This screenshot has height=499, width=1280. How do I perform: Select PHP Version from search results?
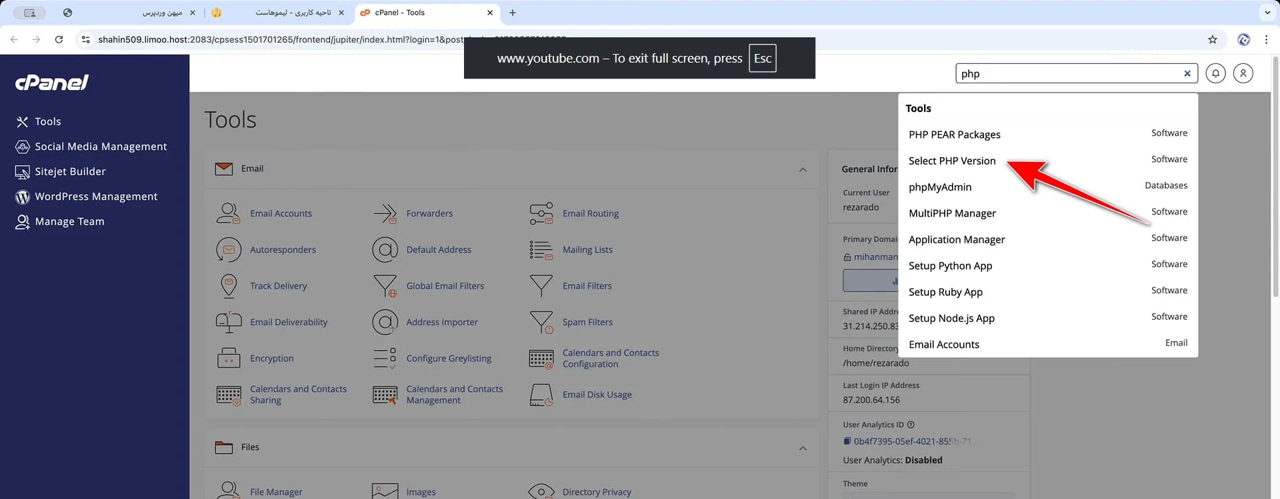point(951,161)
